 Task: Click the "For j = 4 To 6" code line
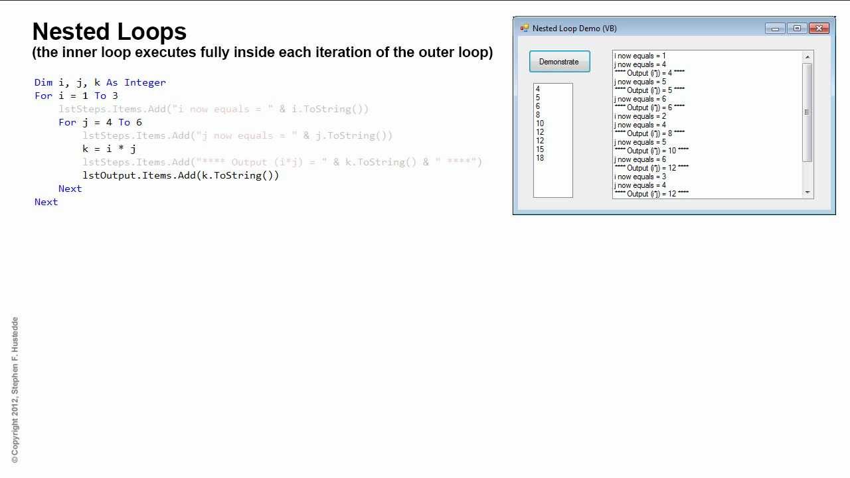click(100, 122)
